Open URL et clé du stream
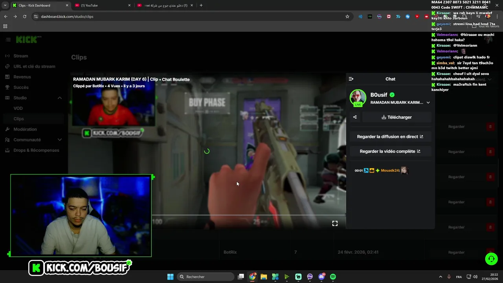 (34, 66)
